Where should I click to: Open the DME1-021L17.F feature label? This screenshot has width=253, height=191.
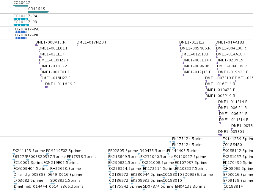coord(53,54)
